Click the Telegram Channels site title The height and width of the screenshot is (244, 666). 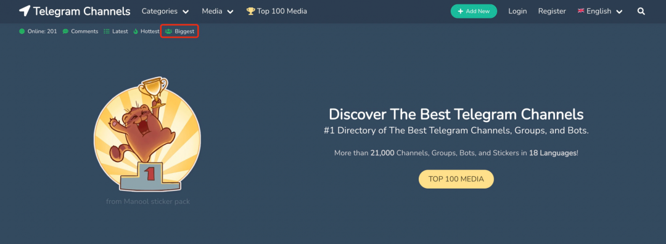(81, 12)
